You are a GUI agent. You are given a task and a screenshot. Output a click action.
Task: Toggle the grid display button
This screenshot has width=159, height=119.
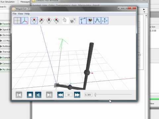17,20
